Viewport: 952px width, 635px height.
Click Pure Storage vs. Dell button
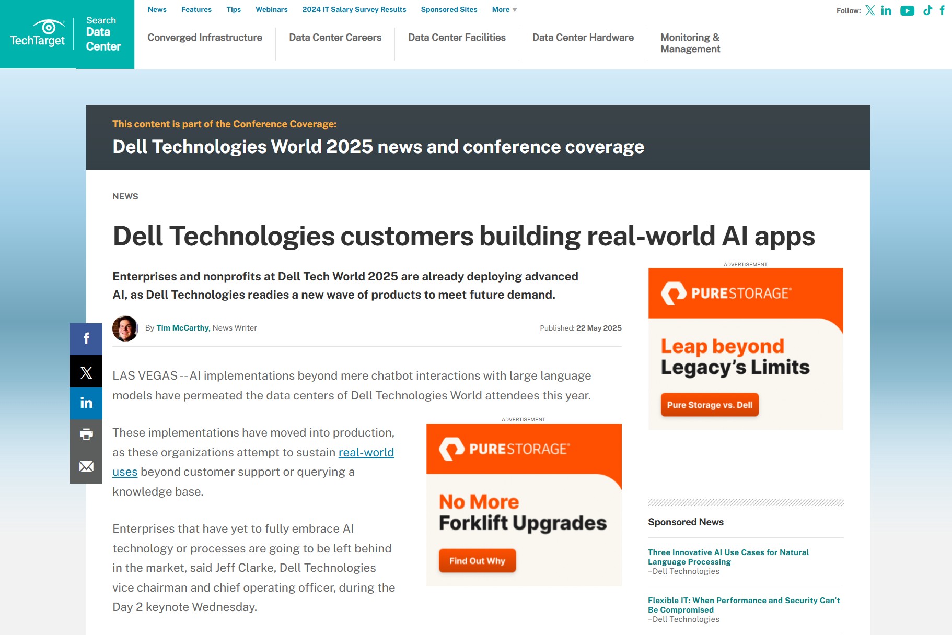pos(710,405)
